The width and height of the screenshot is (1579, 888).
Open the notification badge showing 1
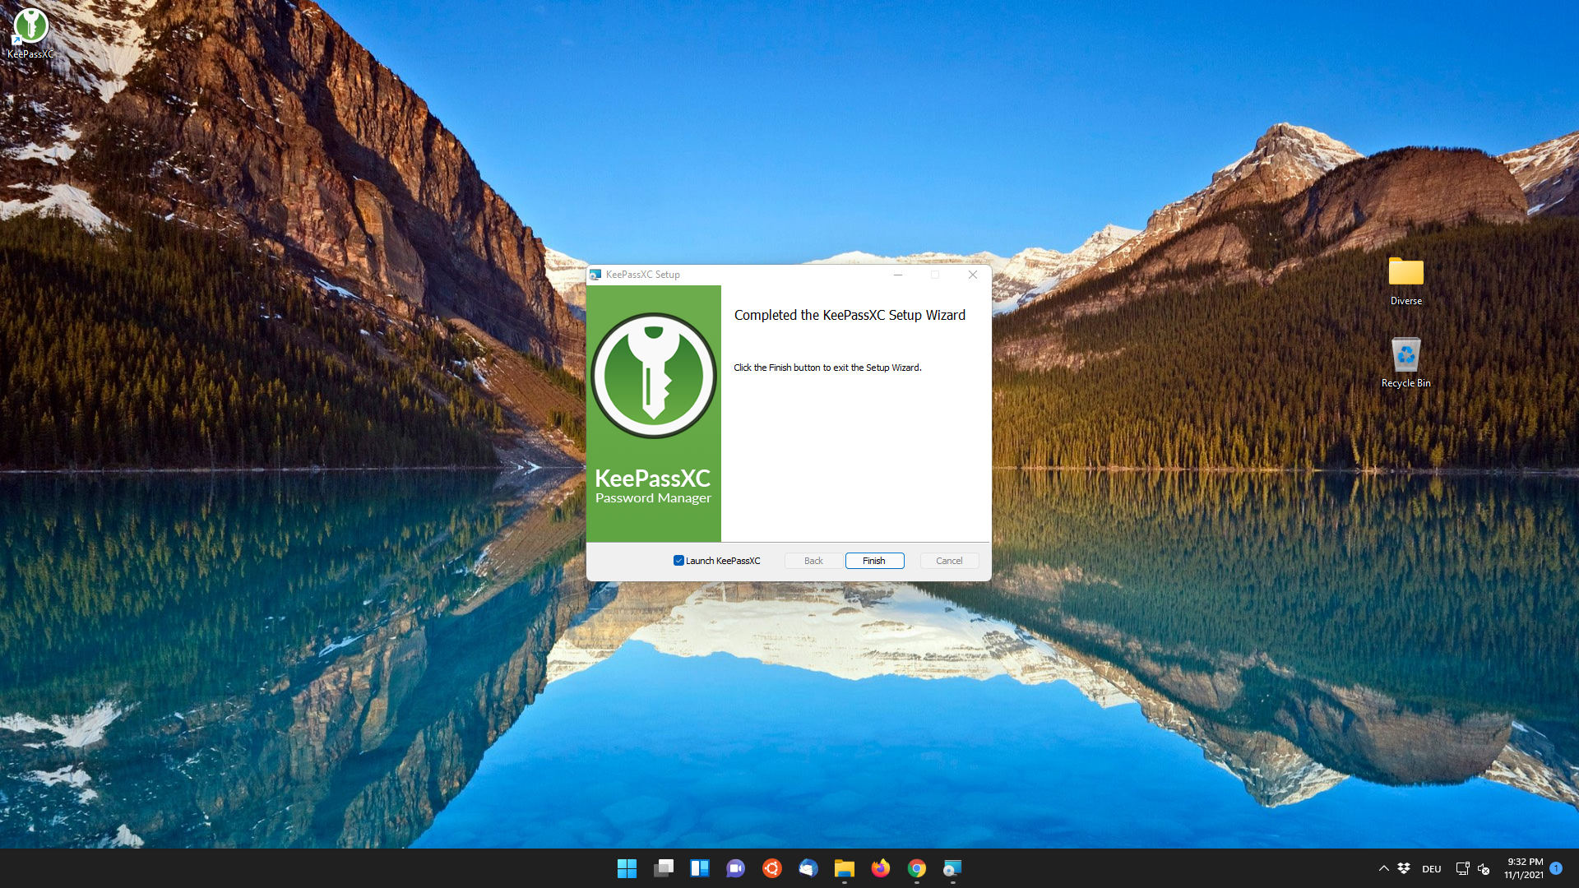(1556, 868)
